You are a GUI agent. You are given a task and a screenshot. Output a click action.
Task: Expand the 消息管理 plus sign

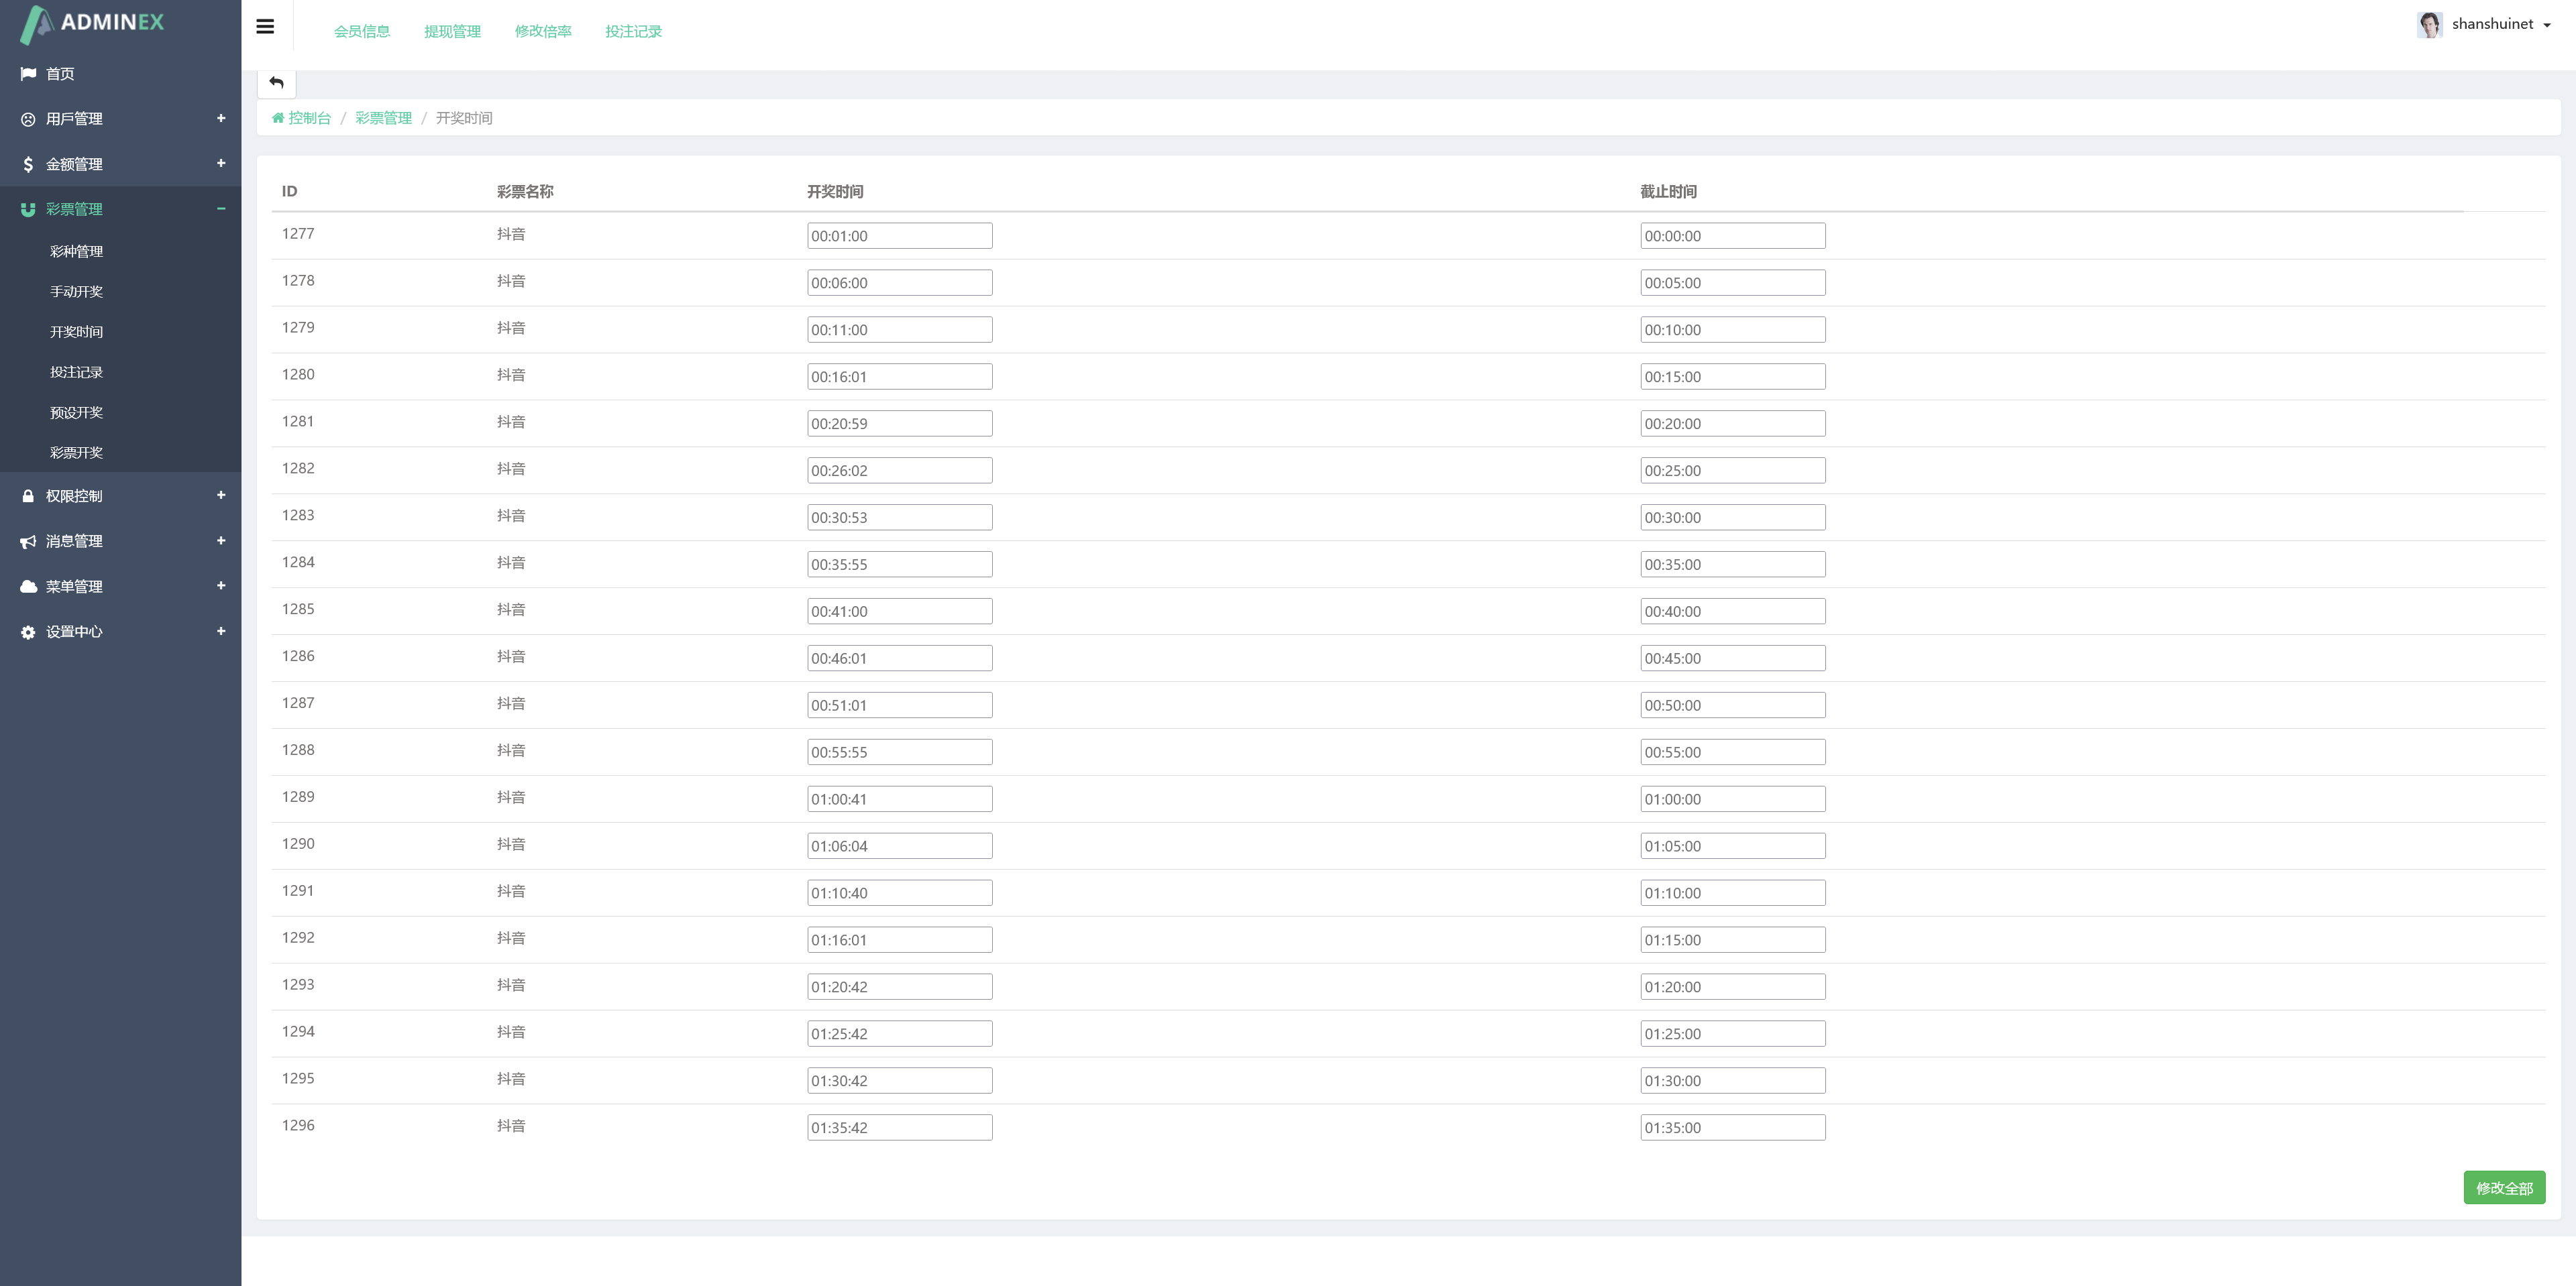[x=221, y=540]
